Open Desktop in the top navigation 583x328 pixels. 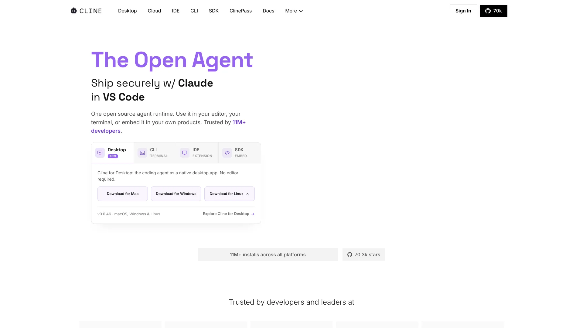coord(128,11)
